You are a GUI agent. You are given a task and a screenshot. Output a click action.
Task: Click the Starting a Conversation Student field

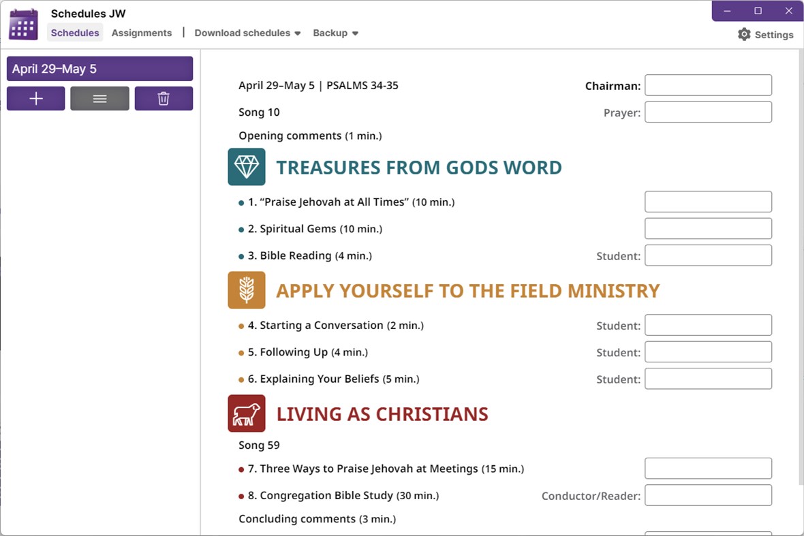pos(708,325)
